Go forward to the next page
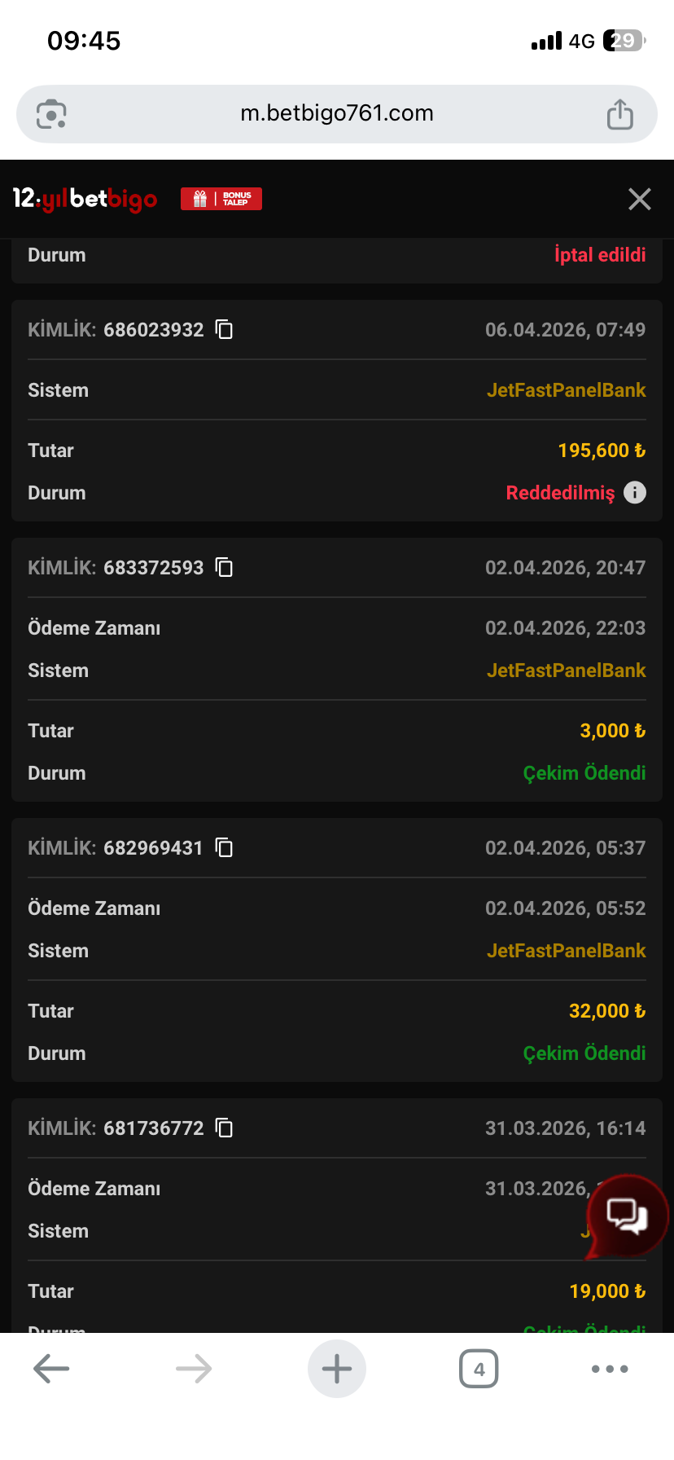Screen dimensions: 674x1460 [x=194, y=1369]
